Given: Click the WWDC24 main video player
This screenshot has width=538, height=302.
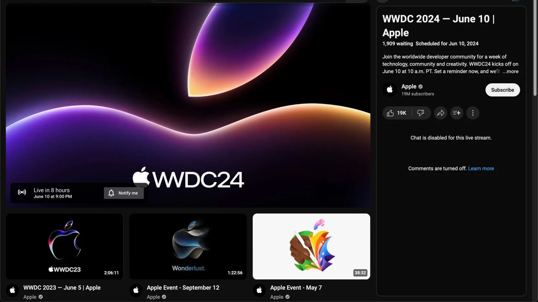Looking at the screenshot, I should 188,105.
